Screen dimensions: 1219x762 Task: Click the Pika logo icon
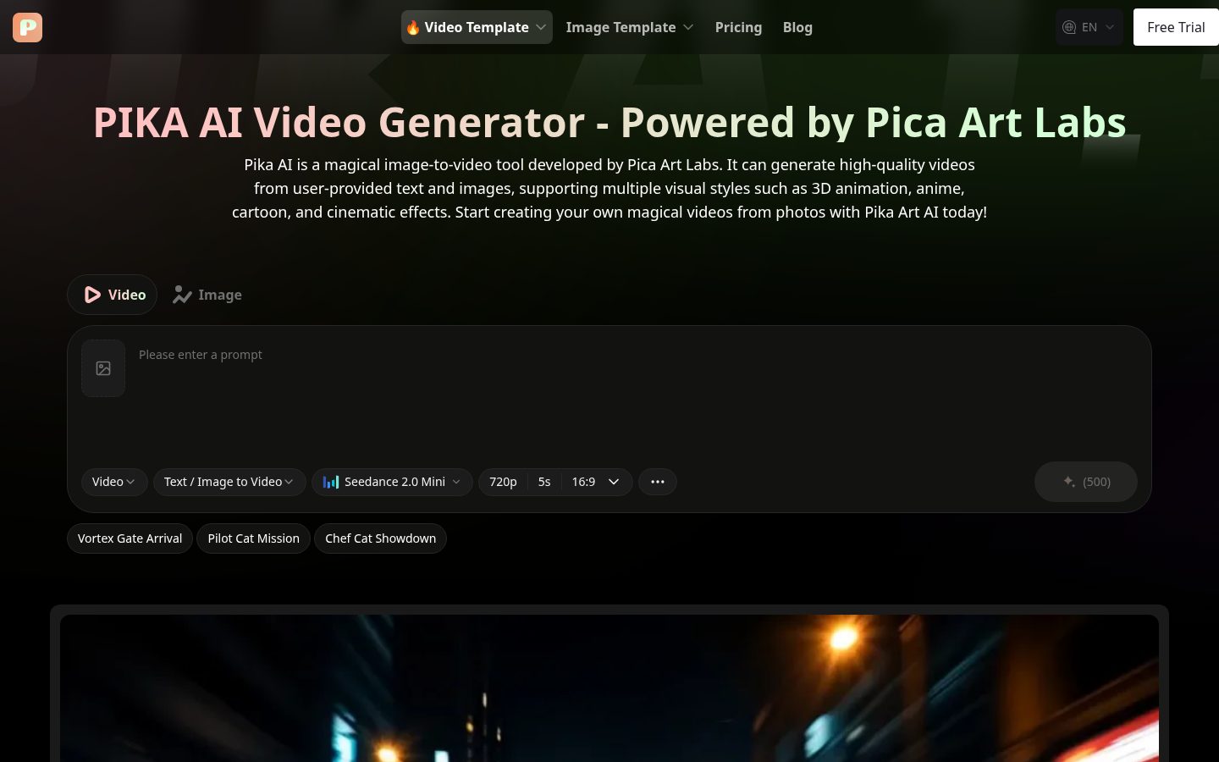point(27,27)
